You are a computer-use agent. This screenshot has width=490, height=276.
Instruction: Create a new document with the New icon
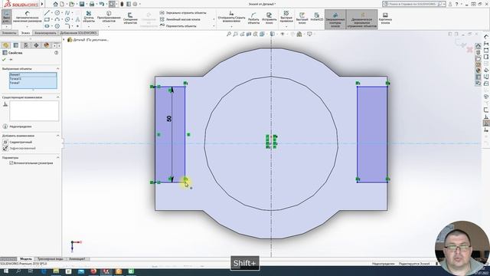62,4
